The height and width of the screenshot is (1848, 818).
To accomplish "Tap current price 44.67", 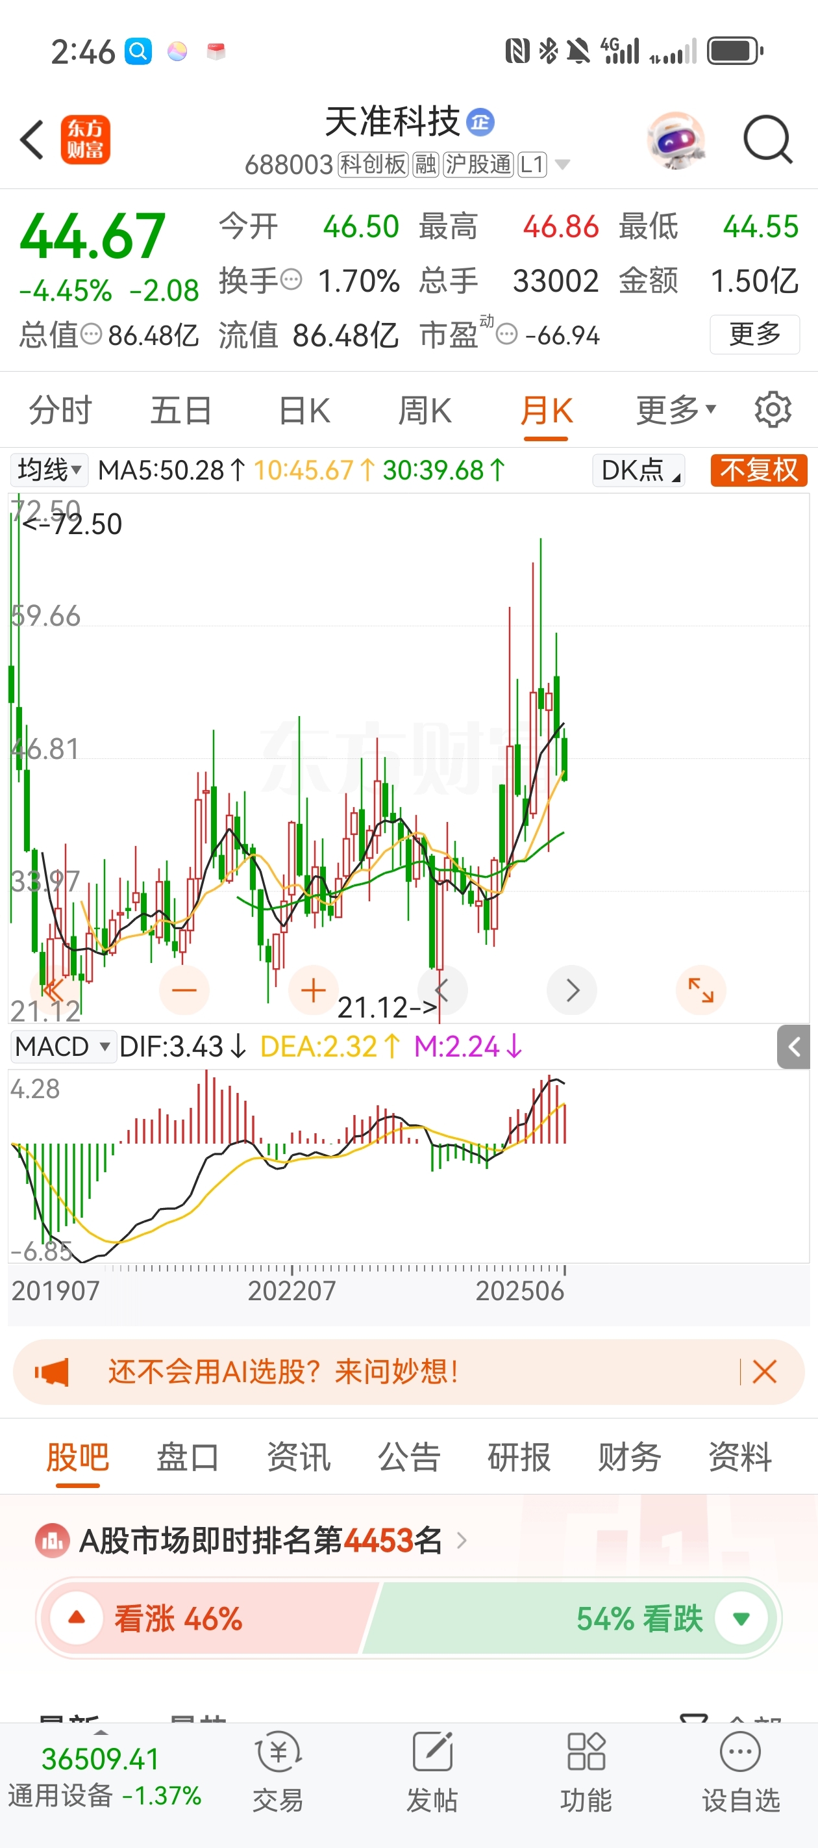I will tap(92, 236).
